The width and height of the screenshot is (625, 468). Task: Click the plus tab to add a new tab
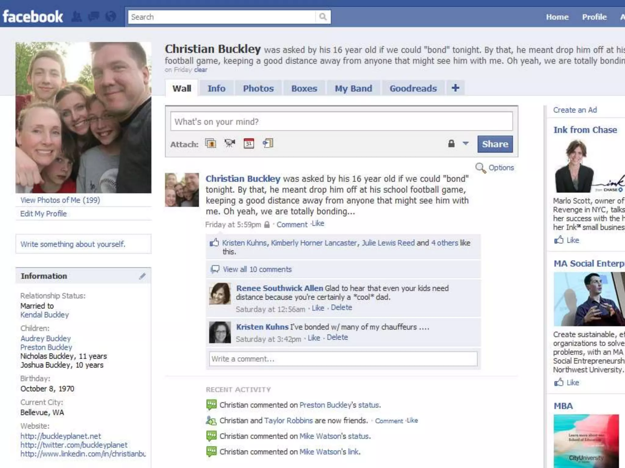[x=455, y=88]
